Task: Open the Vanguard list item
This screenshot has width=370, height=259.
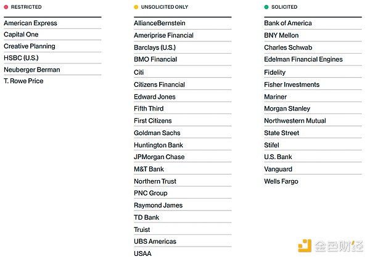Action: [278, 169]
